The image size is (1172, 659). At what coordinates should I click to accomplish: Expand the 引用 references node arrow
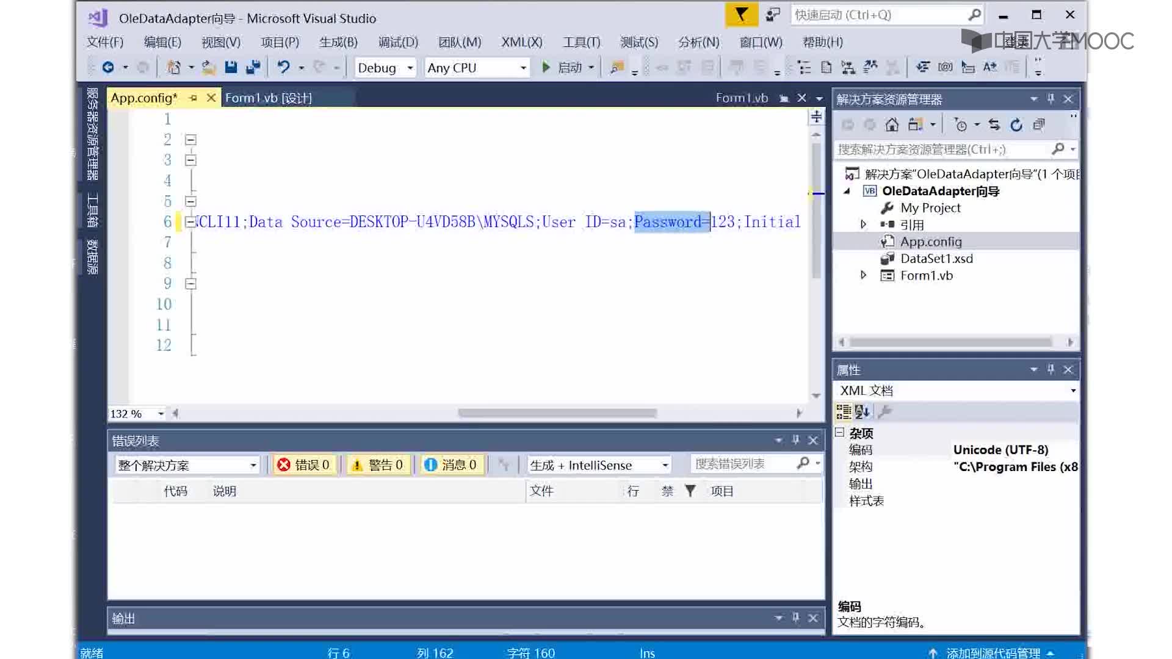point(863,225)
